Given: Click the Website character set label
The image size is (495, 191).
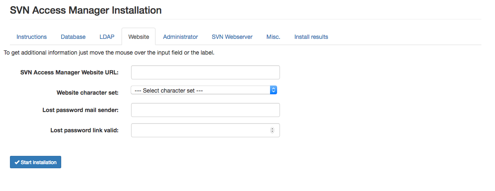Looking at the screenshot, I should pos(87,93).
